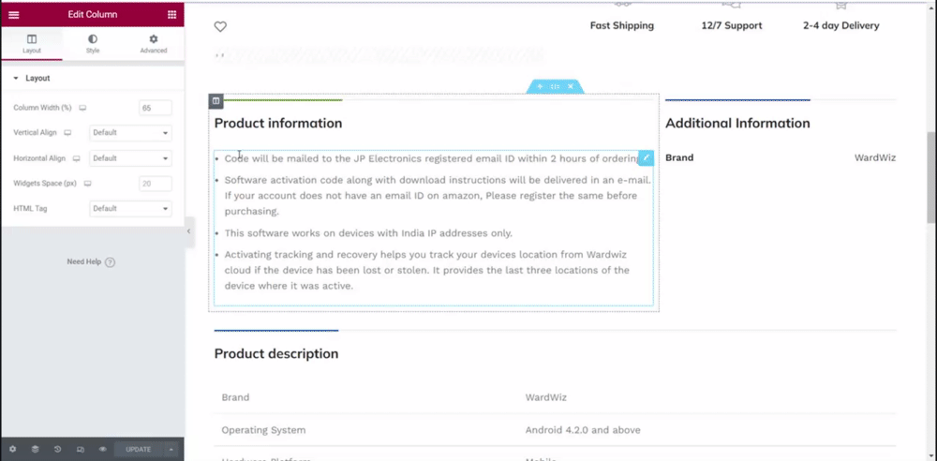The height and width of the screenshot is (461, 937).
Task: Open the widgets grid panel icon
Action: click(171, 14)
